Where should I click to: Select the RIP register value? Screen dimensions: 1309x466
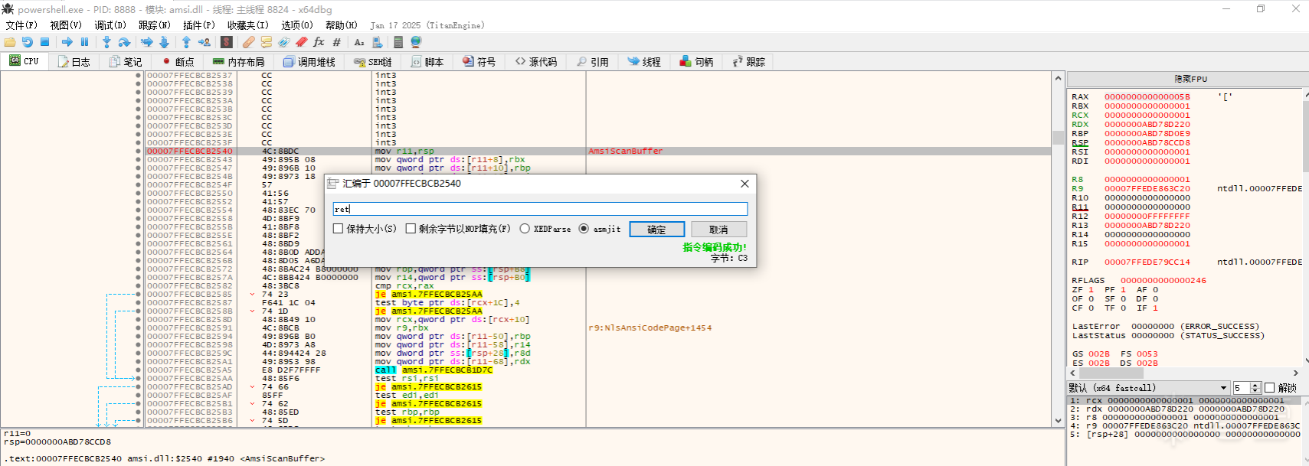click(x=1147, y=262)
